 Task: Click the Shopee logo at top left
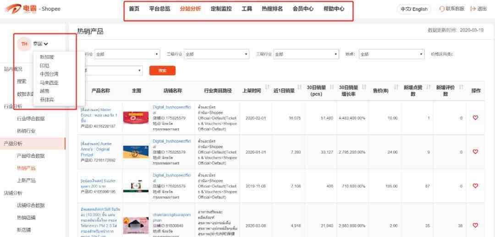pyautogui.click(x=31, y=9)
